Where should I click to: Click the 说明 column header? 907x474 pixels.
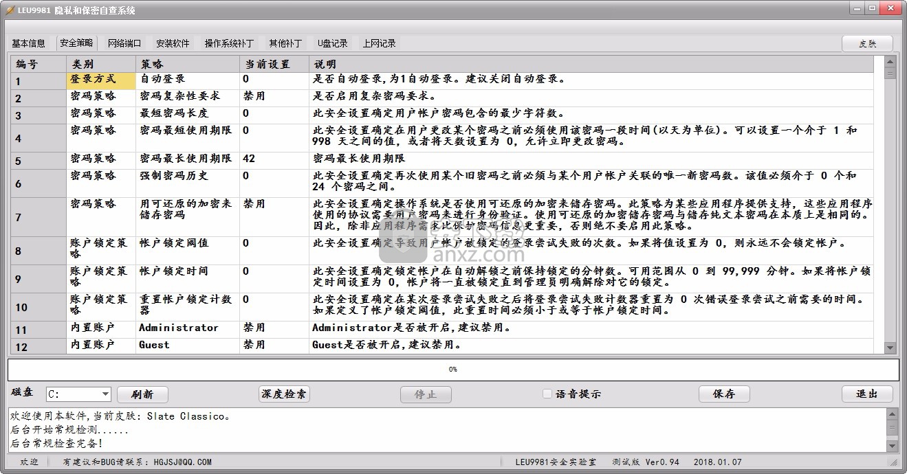[x=591, y=65]
